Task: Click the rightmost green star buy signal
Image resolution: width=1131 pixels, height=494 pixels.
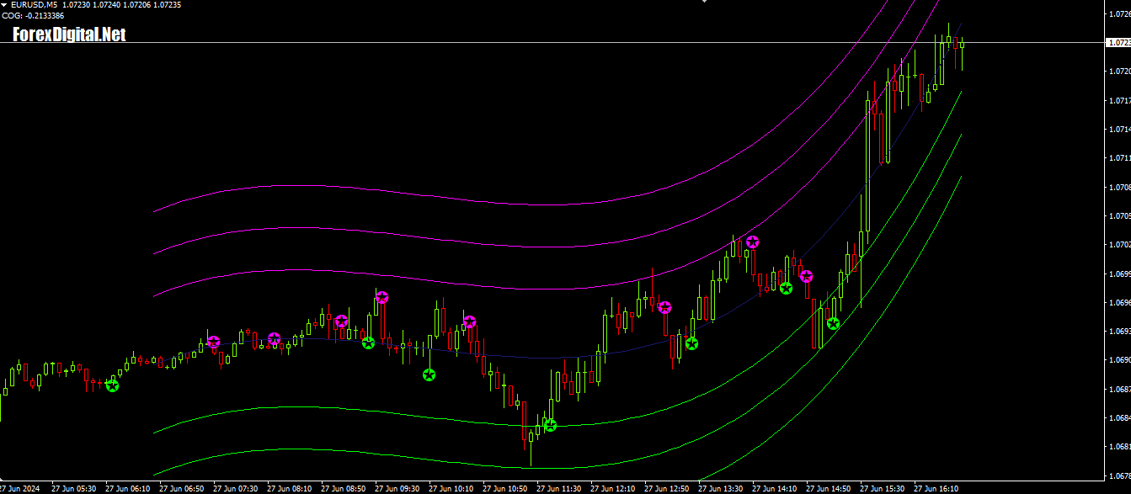Action: click(833, 323)
